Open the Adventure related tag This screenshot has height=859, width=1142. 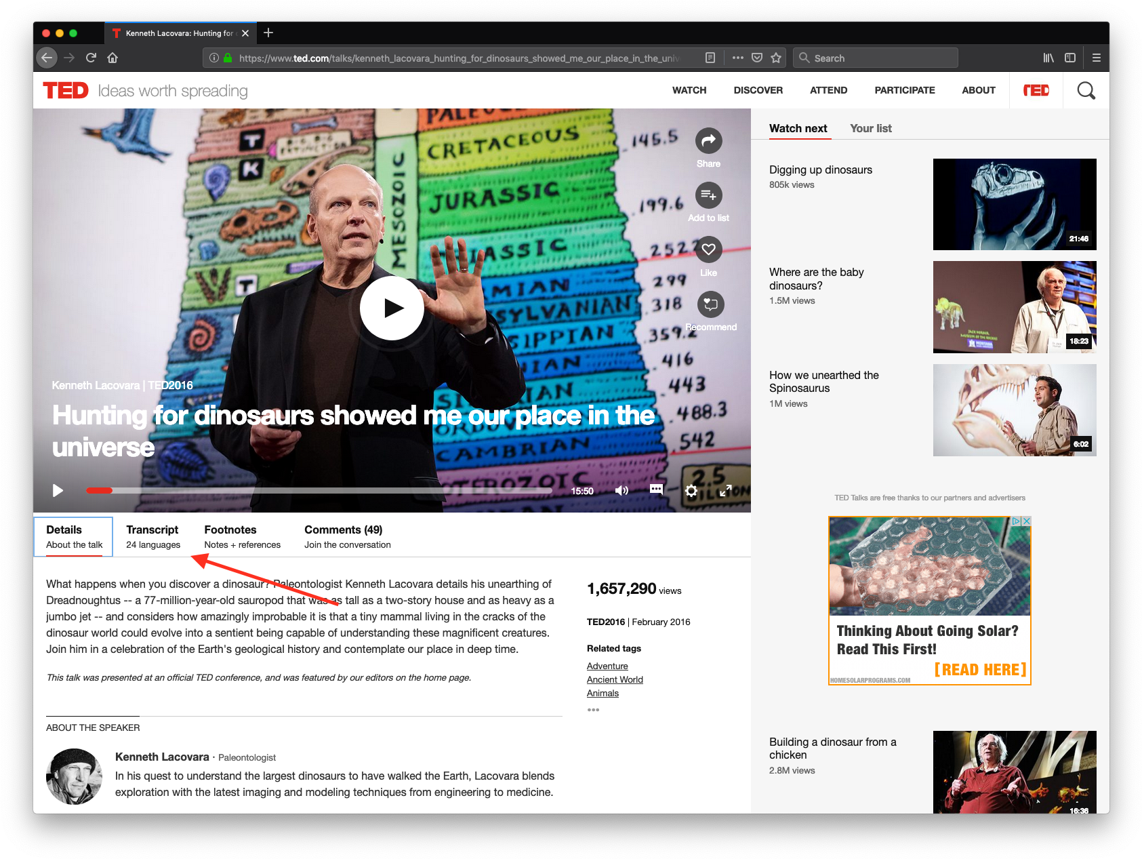click(x=607, y=666)
